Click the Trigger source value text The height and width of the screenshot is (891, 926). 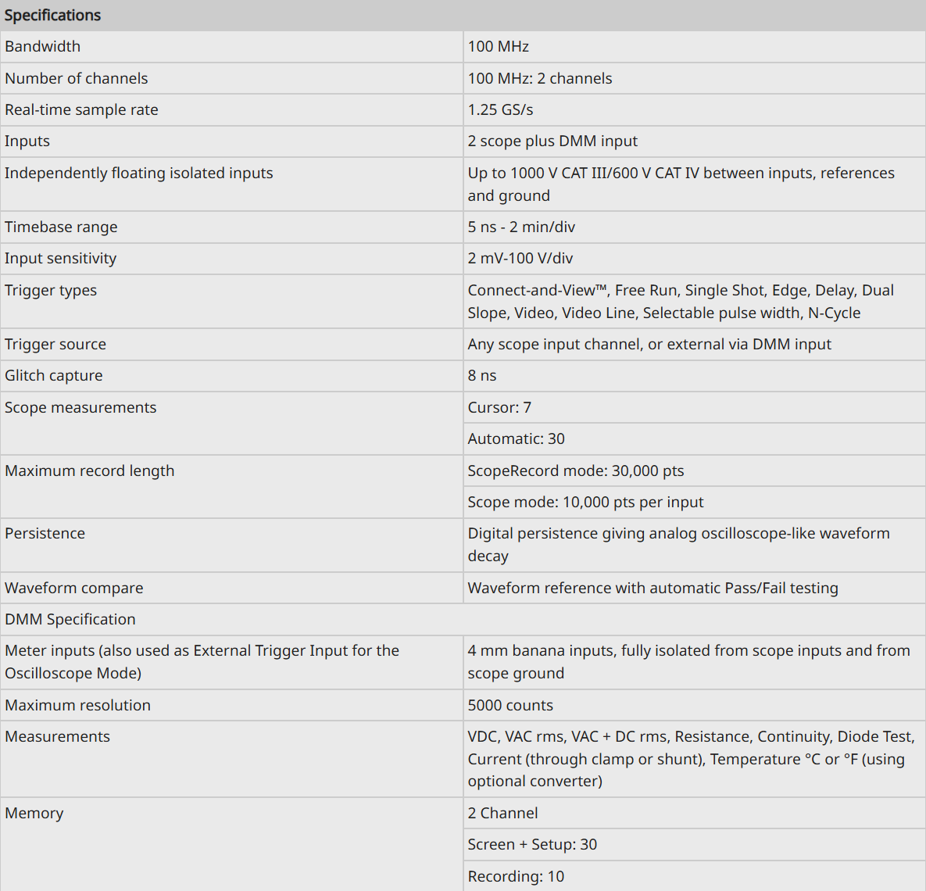click(x=649, y=345)
